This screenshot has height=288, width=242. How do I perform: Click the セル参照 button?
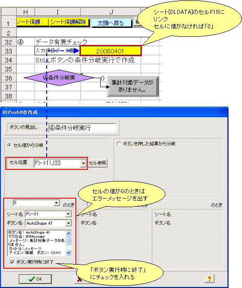[x=98, y=163]
